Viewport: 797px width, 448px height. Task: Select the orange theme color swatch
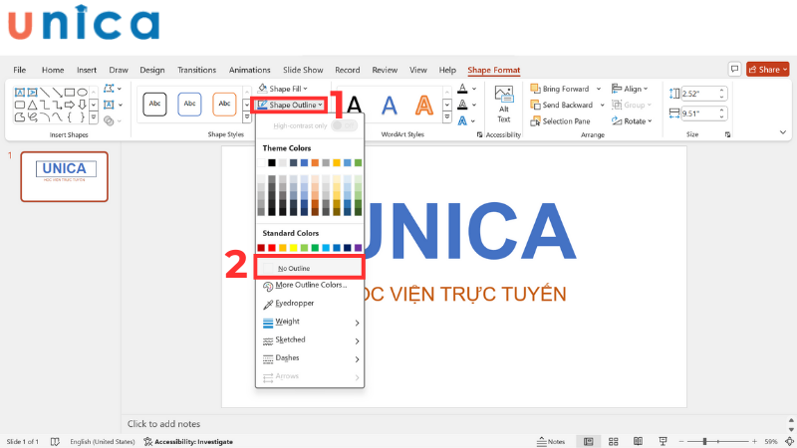[x=315, y=162]
